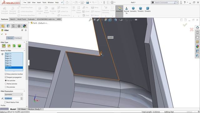Collapse the Fillet Parameters section

[x=24, y=91]
